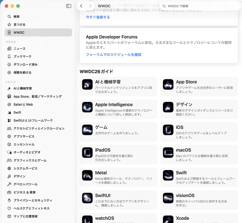The height and width of the screenshot is (223, 242).
Task: Click the デザイン sidebar brush icon
Action: [x=9, y=176]
